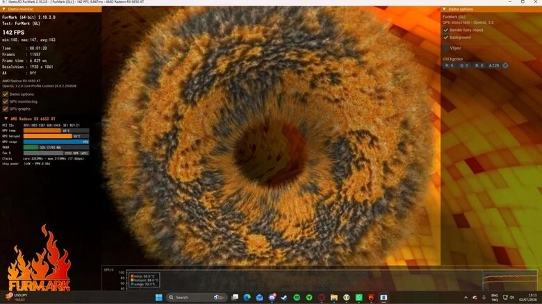Click the Frames 11557 row
Screen dimensions: 542x304
(22, 54)
